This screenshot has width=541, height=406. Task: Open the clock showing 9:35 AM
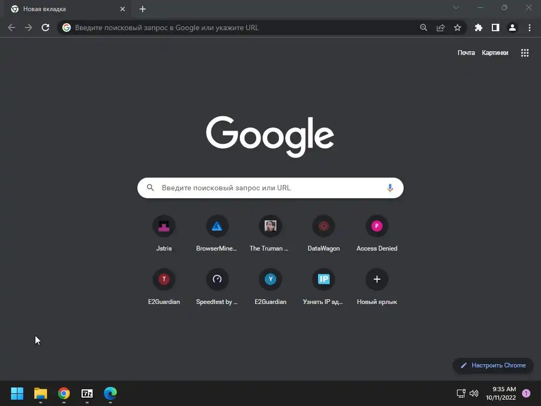pos(501,393)
